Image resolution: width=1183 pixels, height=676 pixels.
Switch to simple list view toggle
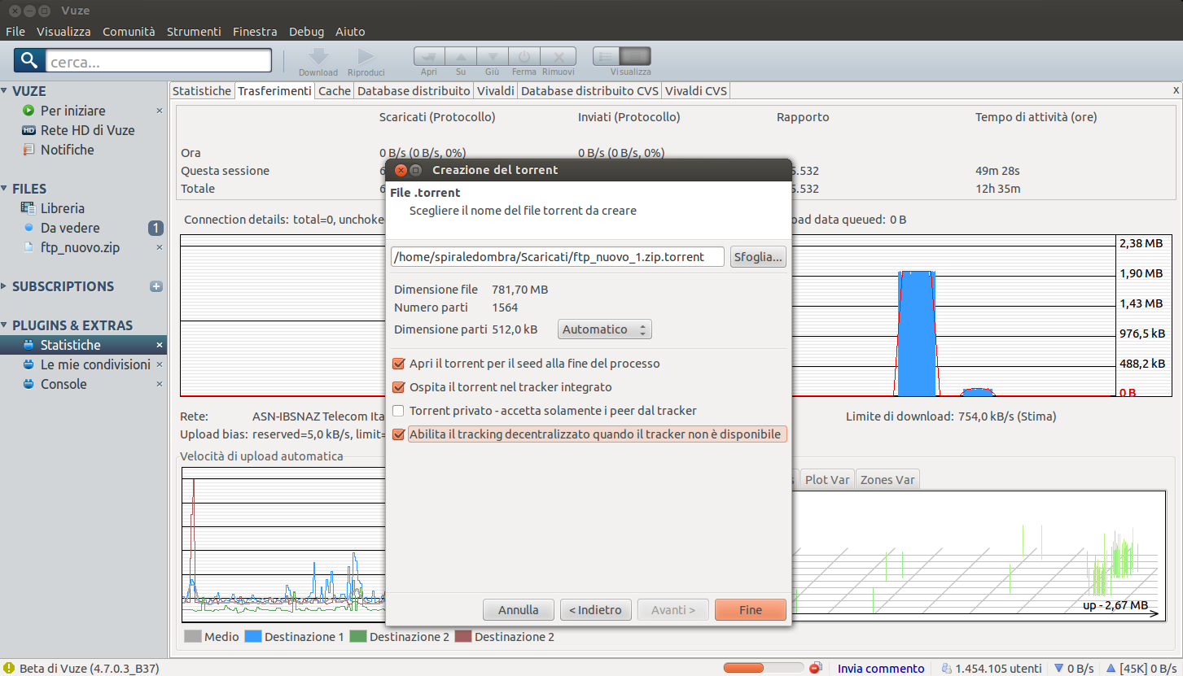(x=607, y=57)
